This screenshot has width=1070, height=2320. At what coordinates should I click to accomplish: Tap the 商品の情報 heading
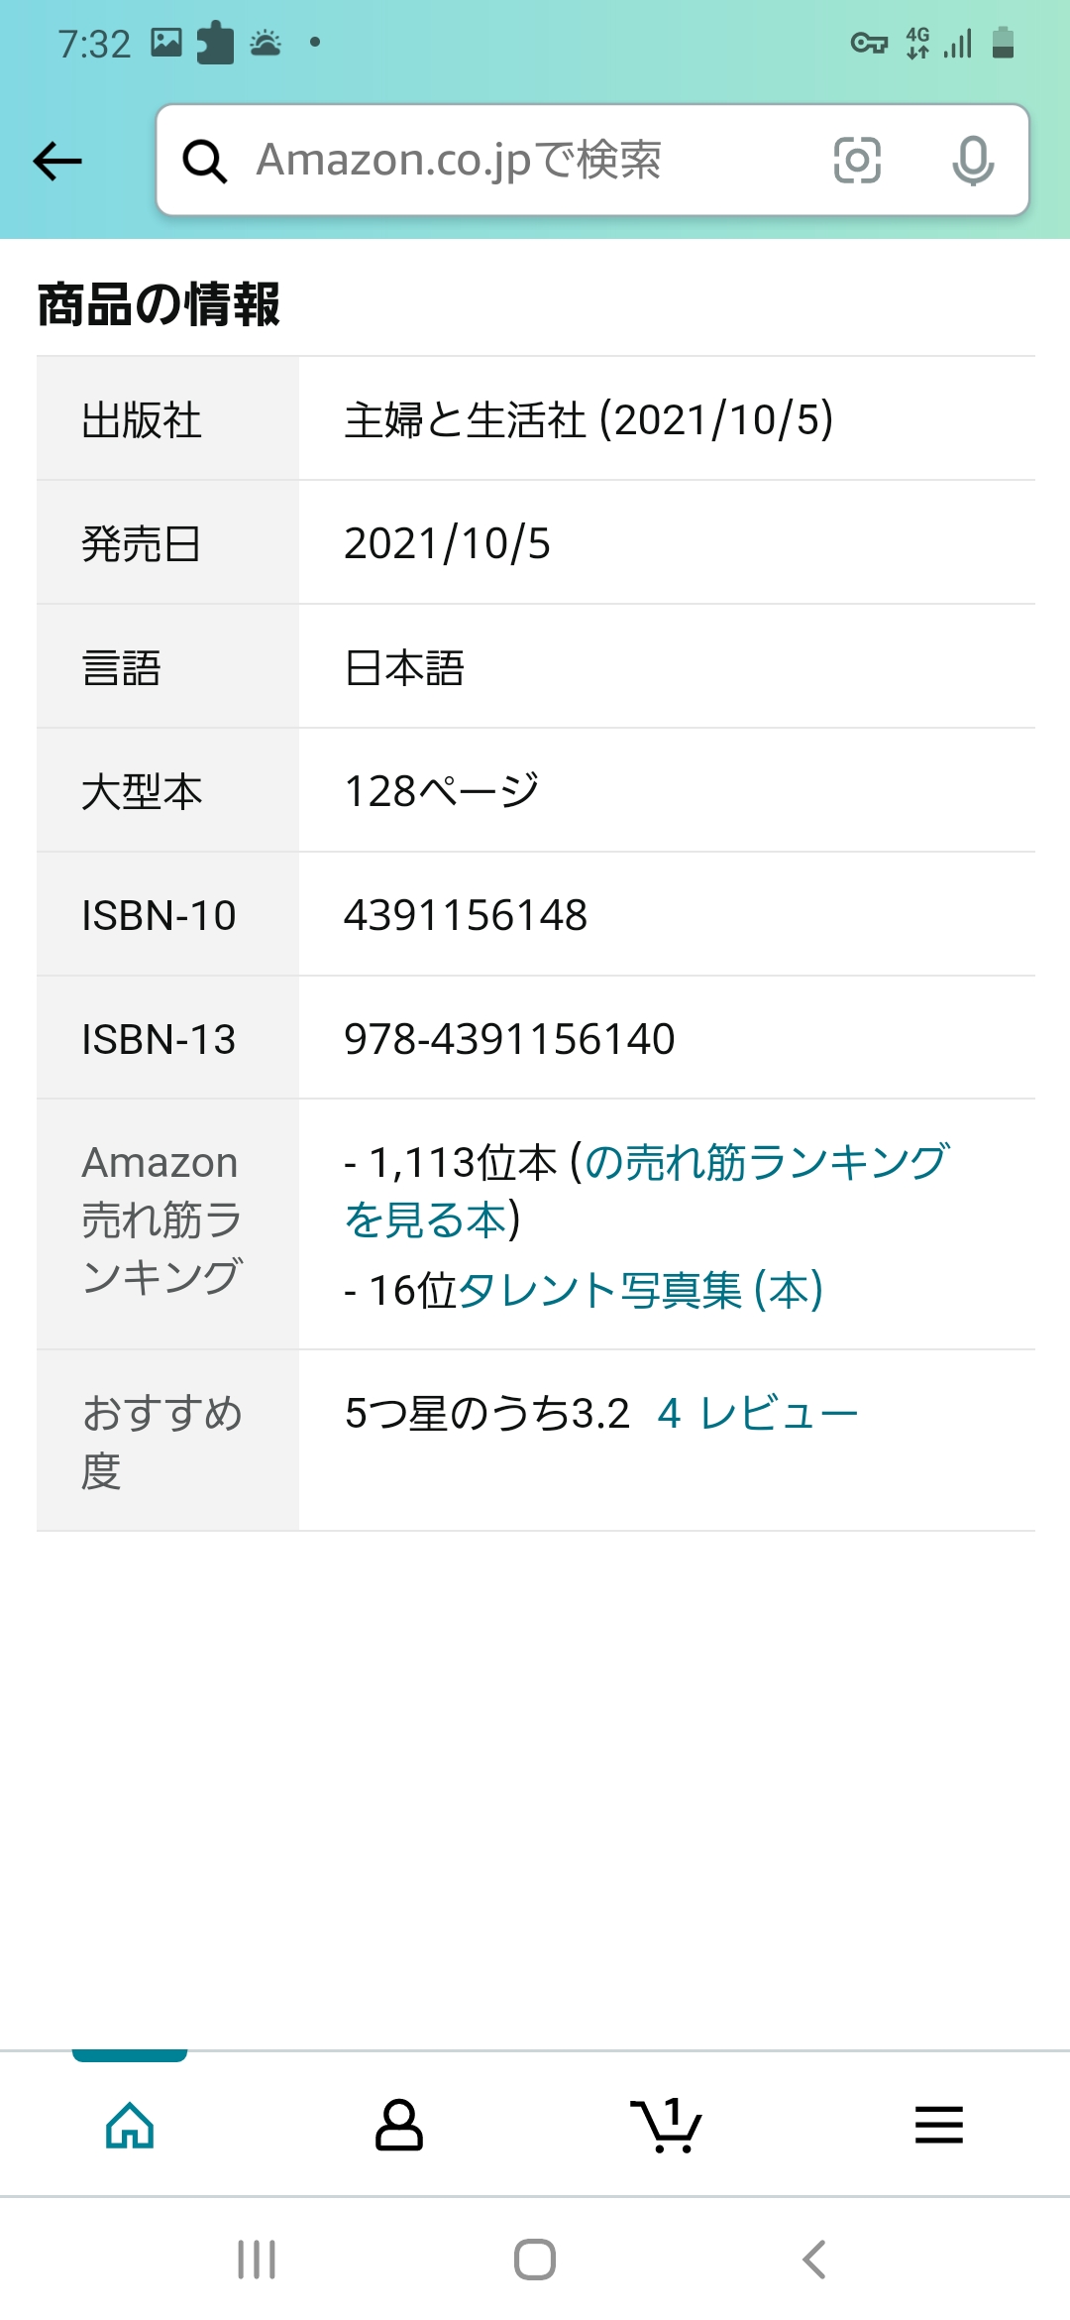159,303
